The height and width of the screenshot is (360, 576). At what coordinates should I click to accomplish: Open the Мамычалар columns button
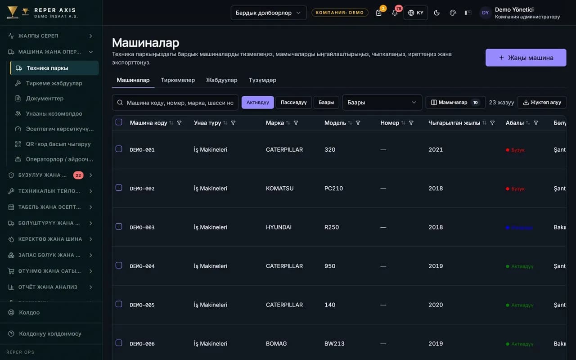pyautogui.click(x=455, y=103)
